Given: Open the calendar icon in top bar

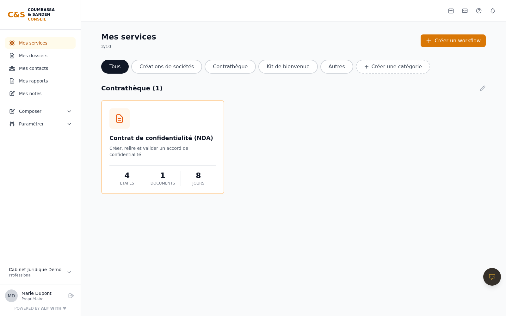Looking at the screenshot, I should tap(451, 11).
